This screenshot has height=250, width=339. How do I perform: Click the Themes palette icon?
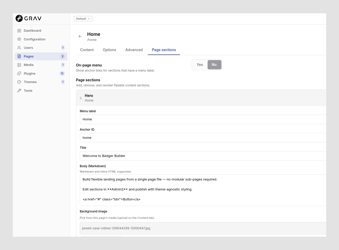click(19, 82)
